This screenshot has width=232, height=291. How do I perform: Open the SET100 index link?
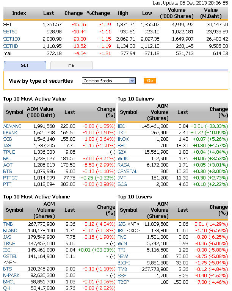(11, 39)
